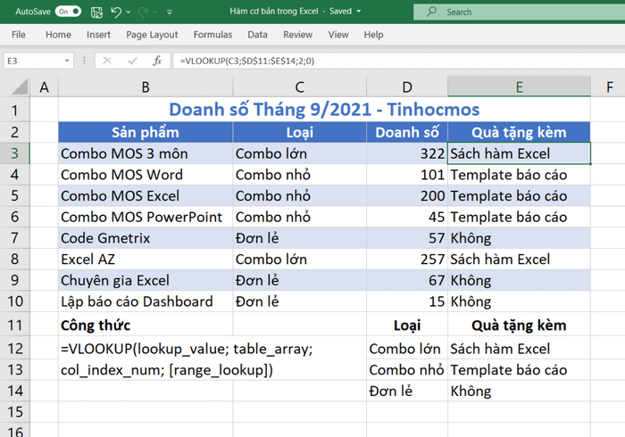
Task: Open the Review tab
Action: pyautogui.click(x=297, y=35)
